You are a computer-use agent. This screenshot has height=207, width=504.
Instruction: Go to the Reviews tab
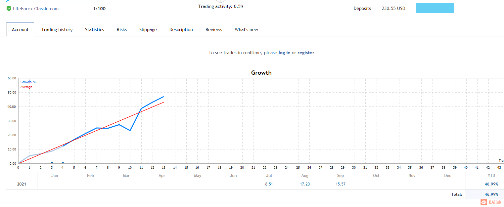(214, 29)
